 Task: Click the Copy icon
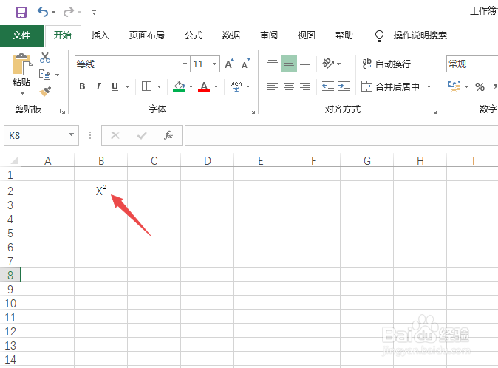coord(45,75)
